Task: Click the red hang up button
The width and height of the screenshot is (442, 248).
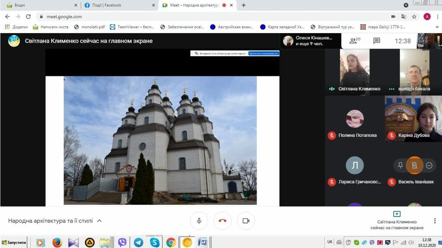Action: tap(222, 221)
